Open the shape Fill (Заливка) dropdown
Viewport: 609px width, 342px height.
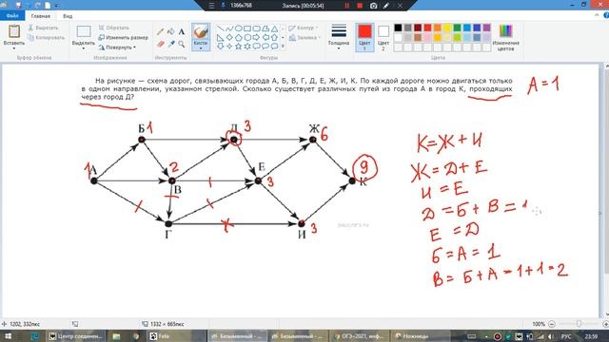304,38
